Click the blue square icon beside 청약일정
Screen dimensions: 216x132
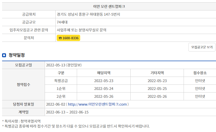click(x=4, y=55)
